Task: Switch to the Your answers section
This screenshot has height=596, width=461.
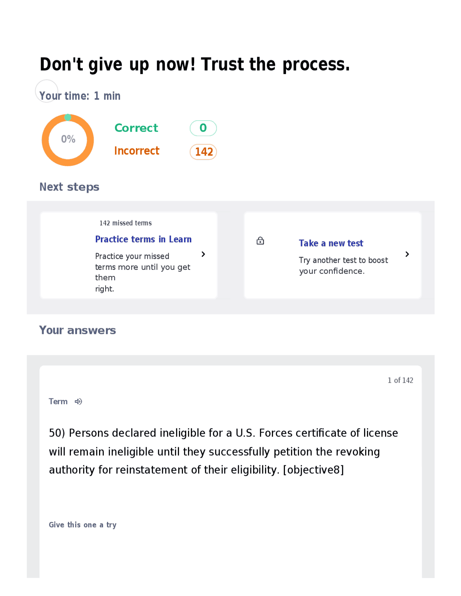Action: [x=77, y=330]
